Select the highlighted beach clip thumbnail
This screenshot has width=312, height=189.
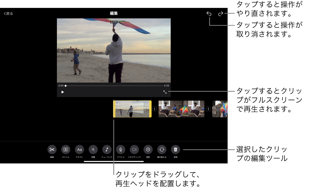point(132,109)
